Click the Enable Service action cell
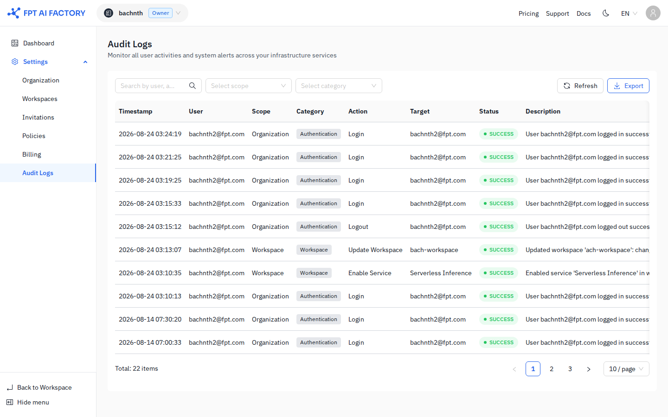This screenshot has width=668, height=417. 370,273
